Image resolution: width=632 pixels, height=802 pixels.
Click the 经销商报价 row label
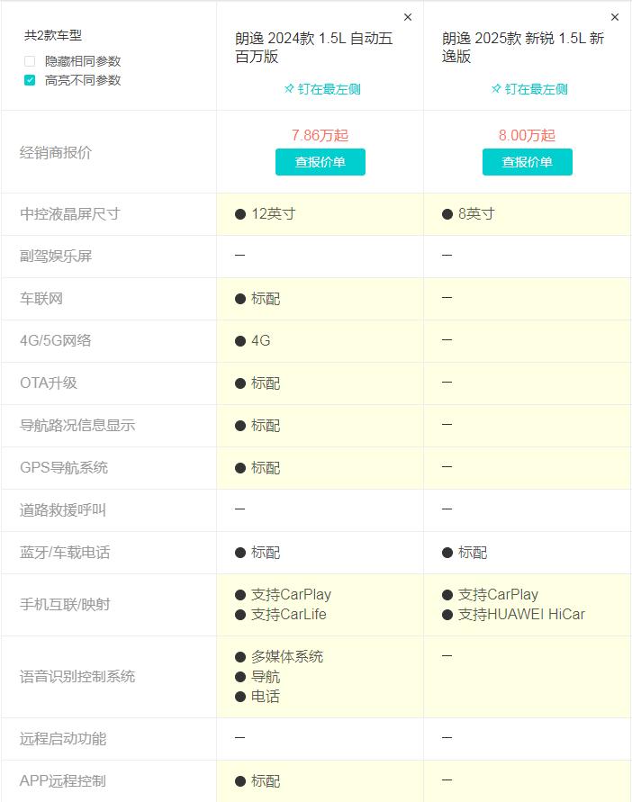click(56, 152)
